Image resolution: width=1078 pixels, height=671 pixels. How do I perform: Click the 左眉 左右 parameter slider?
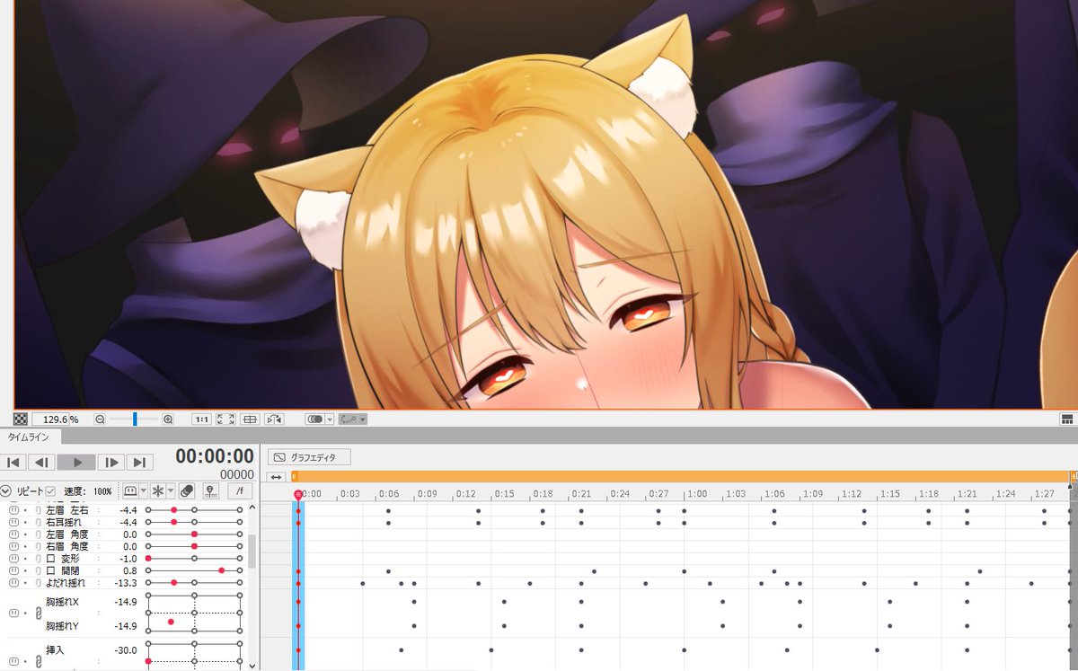click(x=194, y=509)
